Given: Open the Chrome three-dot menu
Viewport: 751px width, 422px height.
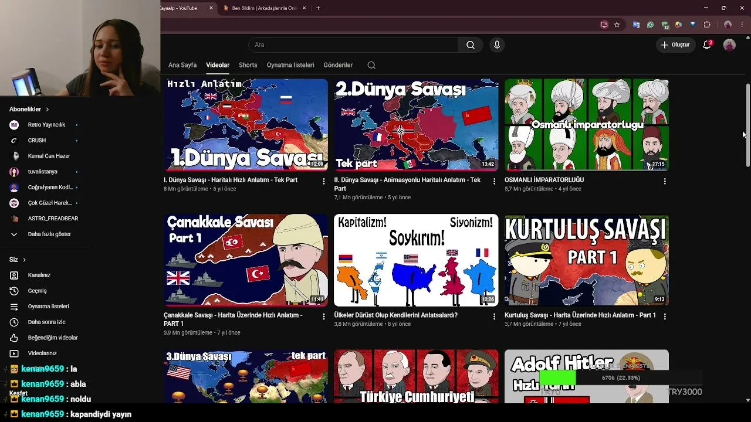Looking at the screenshot, I should pyautogui.click(x=742, y=25).
